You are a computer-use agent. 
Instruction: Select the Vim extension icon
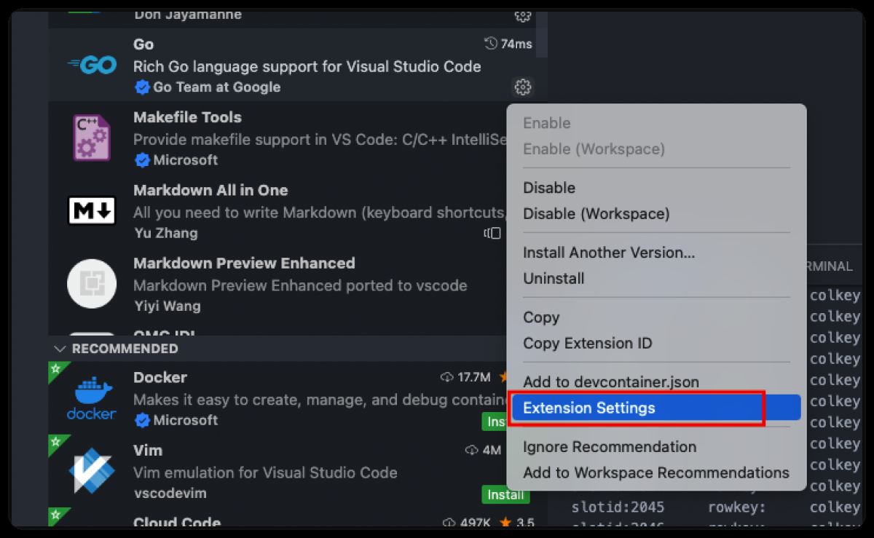pyautogui.click(x=92, y=471)
